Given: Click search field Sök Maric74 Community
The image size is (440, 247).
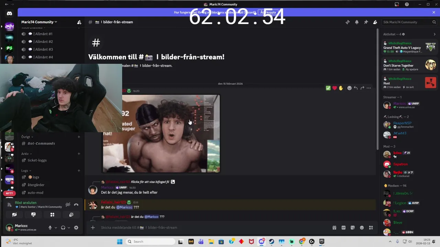Looking at the screenshot, I should (x=409, y=22).
